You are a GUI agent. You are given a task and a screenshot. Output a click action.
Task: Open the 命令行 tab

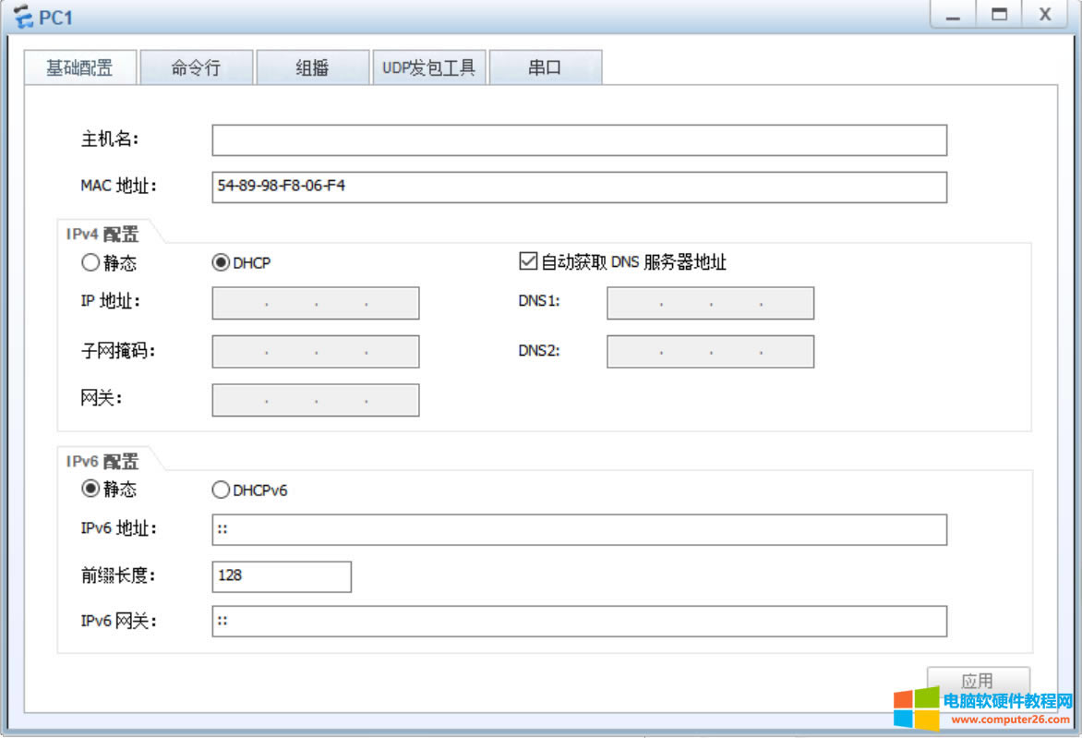click(x=197, y=67)
